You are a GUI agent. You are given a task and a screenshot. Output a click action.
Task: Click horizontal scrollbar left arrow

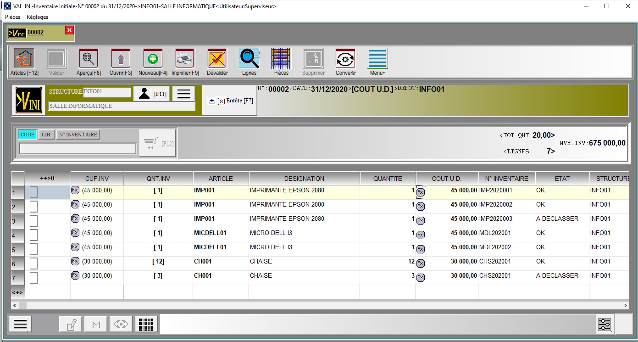[x=15, y=305]
